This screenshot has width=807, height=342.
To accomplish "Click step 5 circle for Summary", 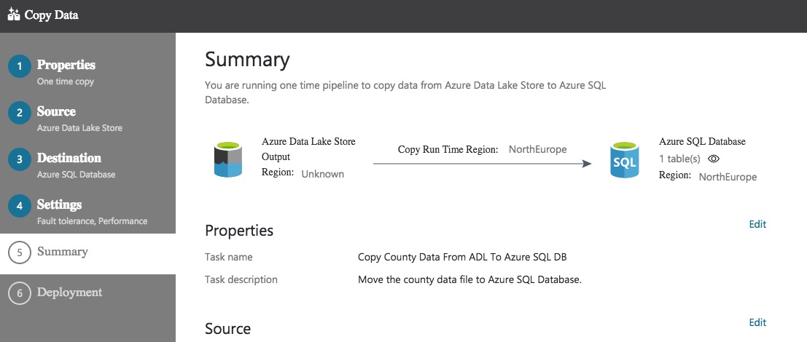I will point(20,252).
